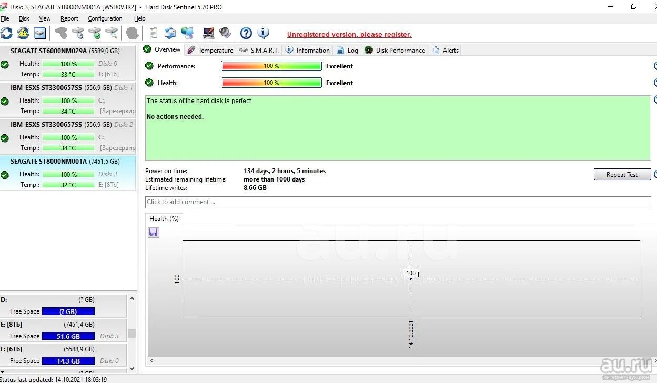
Task: Click the Refresh disk status toolbar icon
Action: click(x=6, y=33)
